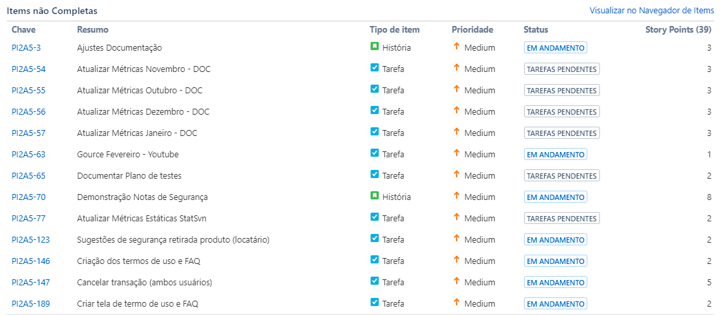724x316 pixels.
Task: Click the green História icon for PI2A5-70
Action: point(375,196)
